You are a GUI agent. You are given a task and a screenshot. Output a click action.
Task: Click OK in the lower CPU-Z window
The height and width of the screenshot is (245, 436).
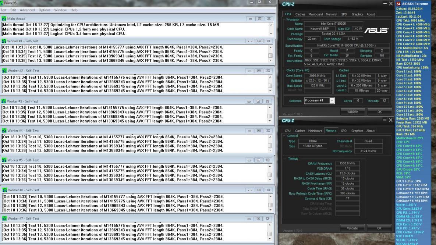coord(379,228)
